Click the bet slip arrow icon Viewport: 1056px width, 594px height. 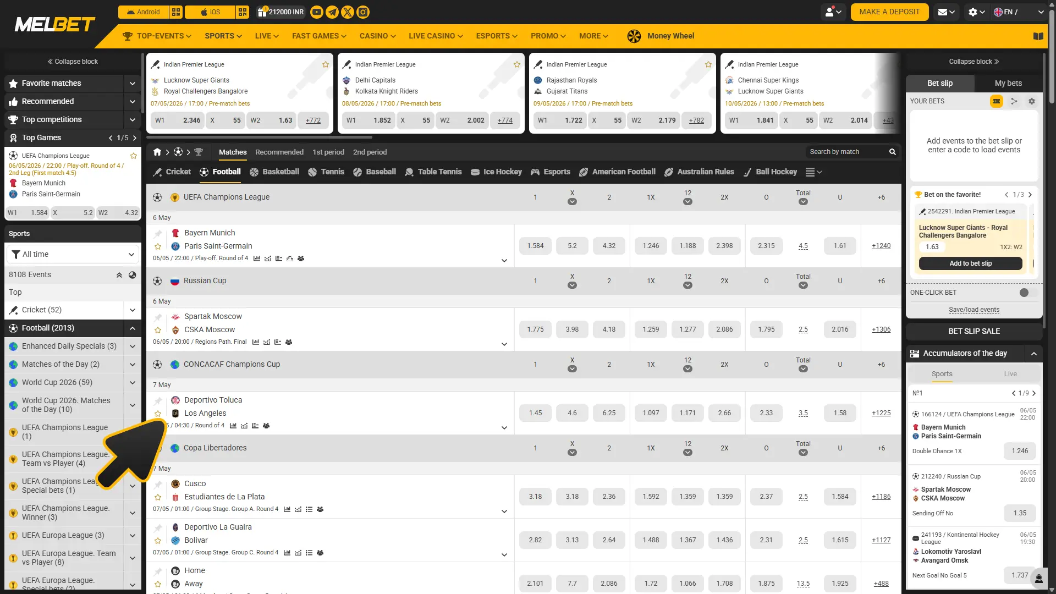pyautogui.click(x=1014, y=101)
